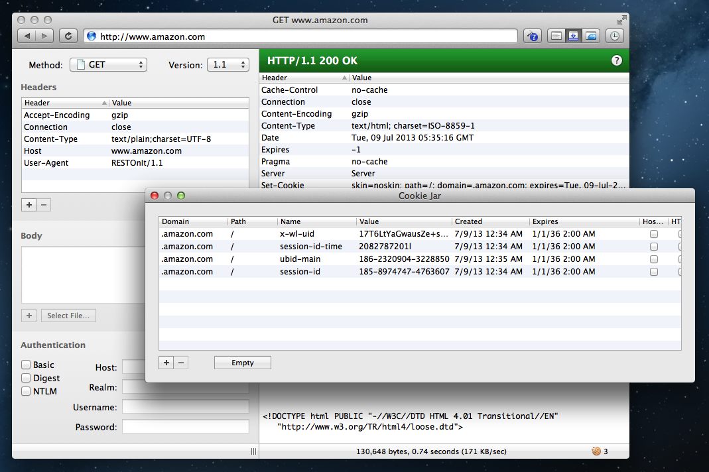Select the x-wl-uid cookie name cell
This screenshot has width=709, height=472.
(x=297, y=234)
